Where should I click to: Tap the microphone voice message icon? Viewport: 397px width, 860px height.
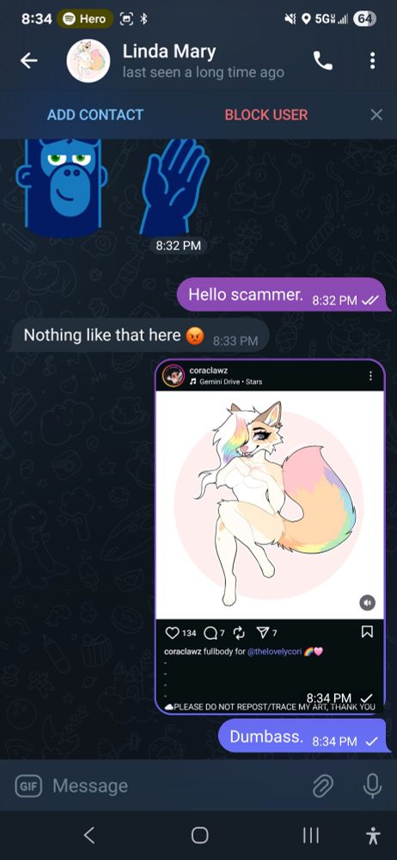[x=372, y=786]
